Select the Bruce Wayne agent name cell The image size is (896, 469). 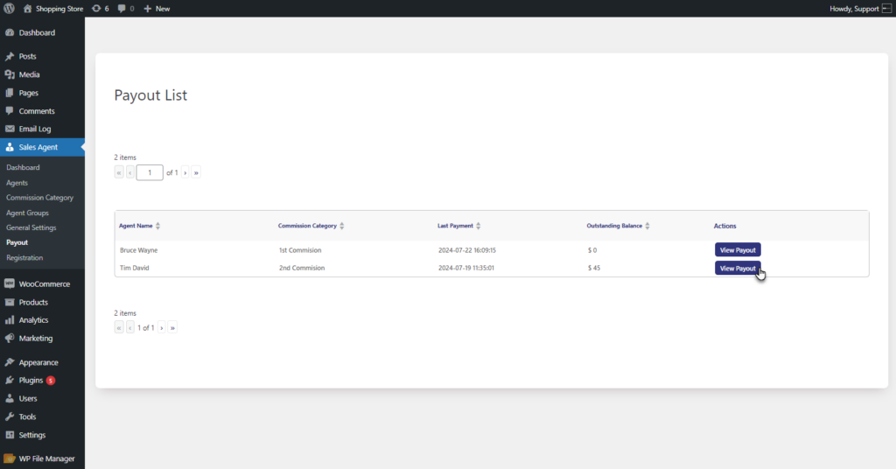click(139, 250)
